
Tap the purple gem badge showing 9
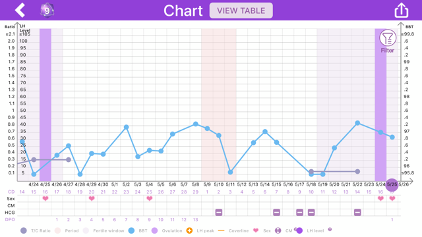pyautogui.click(x=47, y=11)
